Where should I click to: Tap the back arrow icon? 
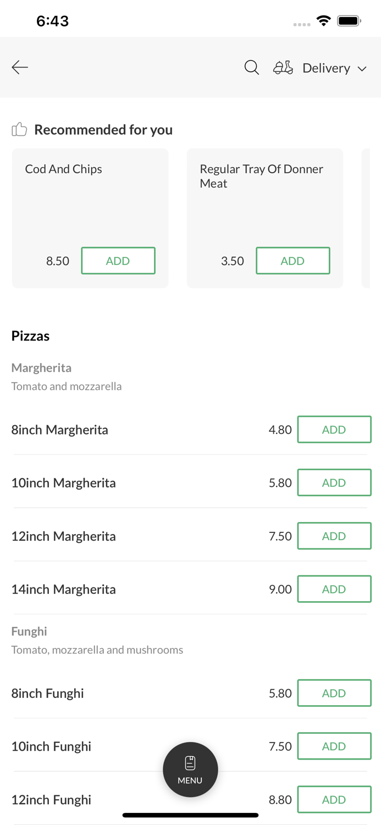point(20,68)
